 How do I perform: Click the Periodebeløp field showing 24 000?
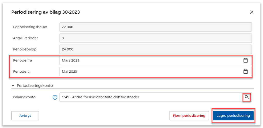(155, 49)
